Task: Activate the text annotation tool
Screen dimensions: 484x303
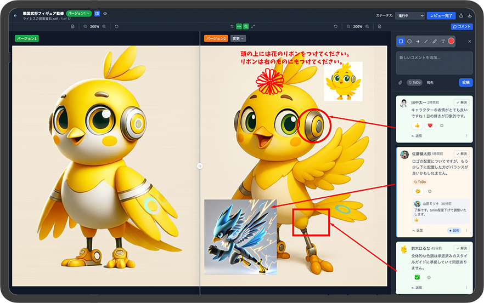Action: (443, 41)
